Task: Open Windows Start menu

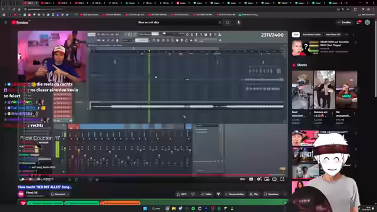Action: [x=145, y=208]
